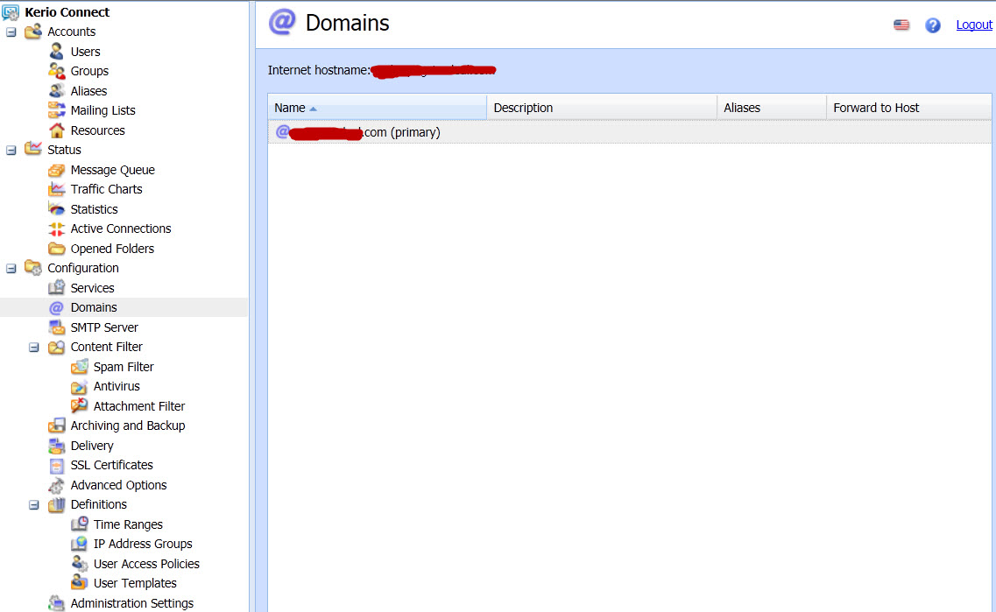Open Traffic Charts label

point(106,189)
